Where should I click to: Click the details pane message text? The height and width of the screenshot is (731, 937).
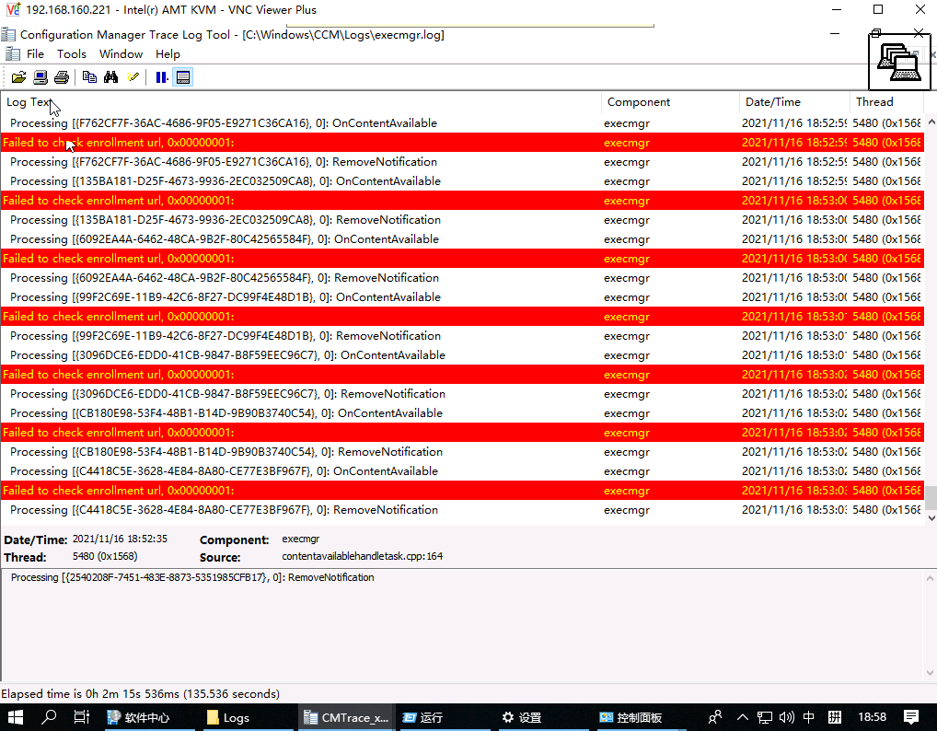192,577
